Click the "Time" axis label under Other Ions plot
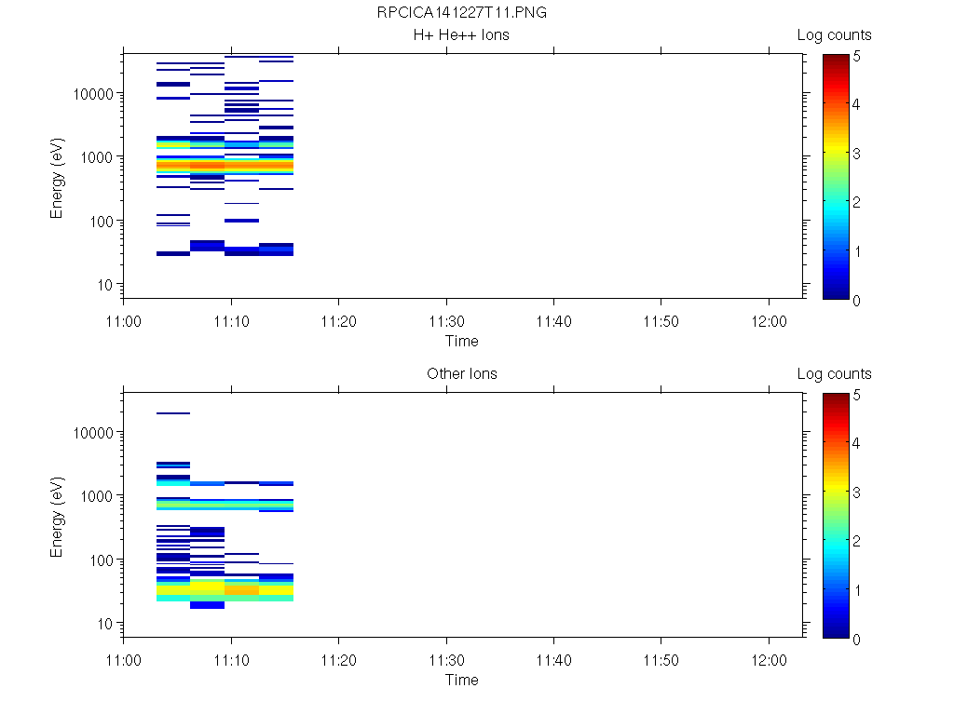 (462, 680)
